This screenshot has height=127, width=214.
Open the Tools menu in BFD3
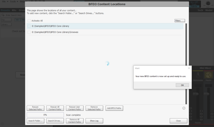[x=14, y=2]
